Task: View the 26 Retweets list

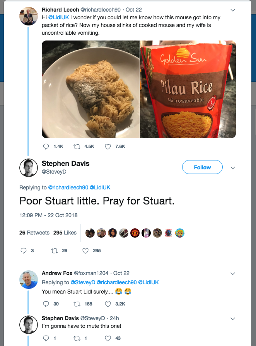Action: (34, 233)
